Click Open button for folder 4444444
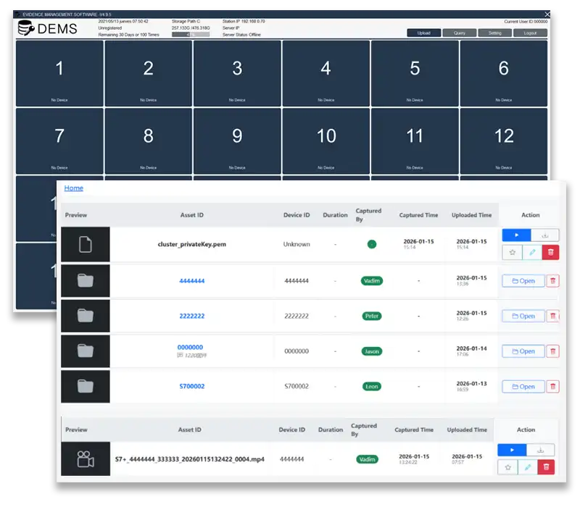 (523, 281)
